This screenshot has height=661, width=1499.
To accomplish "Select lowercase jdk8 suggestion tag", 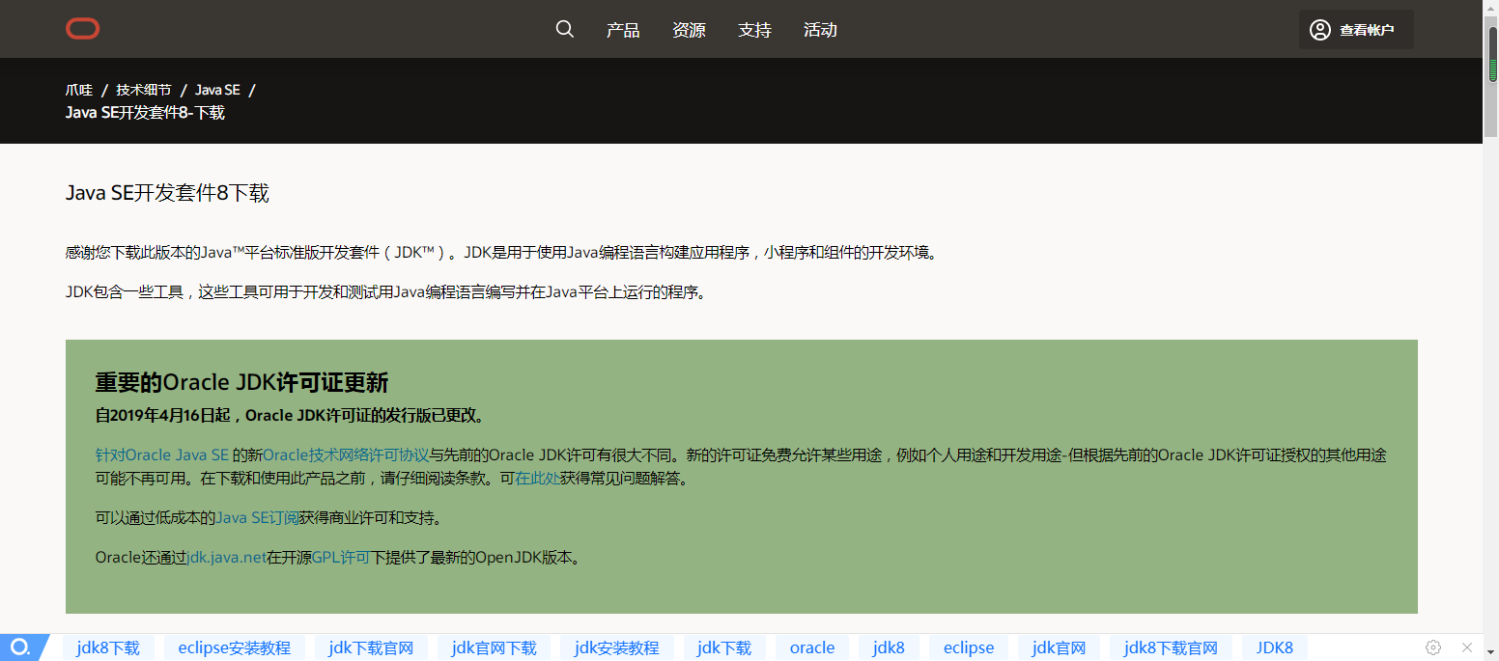I will (889, 647).
